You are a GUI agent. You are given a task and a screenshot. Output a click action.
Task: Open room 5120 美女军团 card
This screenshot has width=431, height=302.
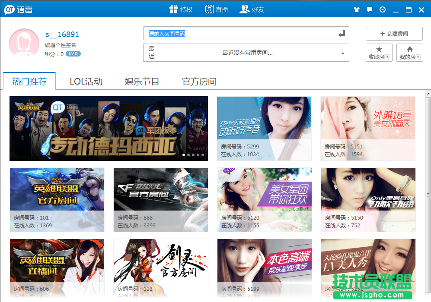[265, 200]
